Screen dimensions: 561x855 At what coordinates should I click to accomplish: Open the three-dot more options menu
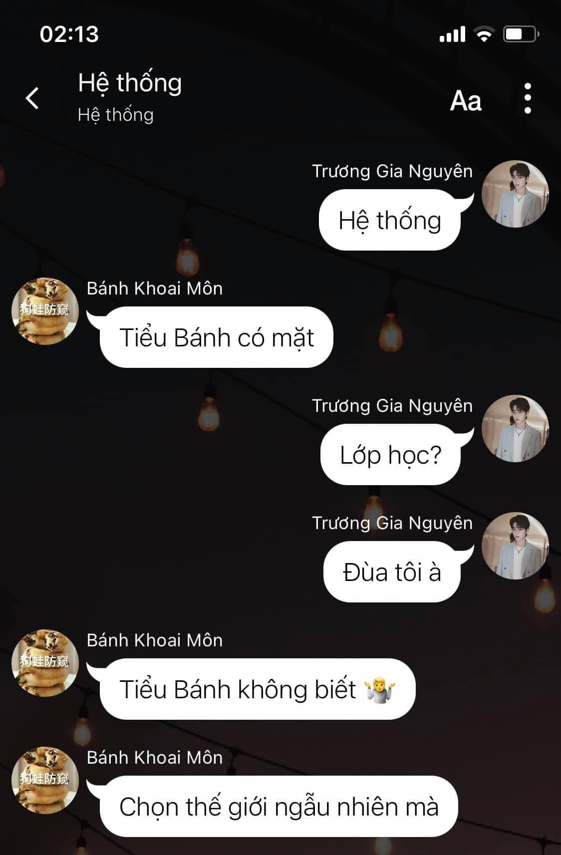tap(528, 98)
